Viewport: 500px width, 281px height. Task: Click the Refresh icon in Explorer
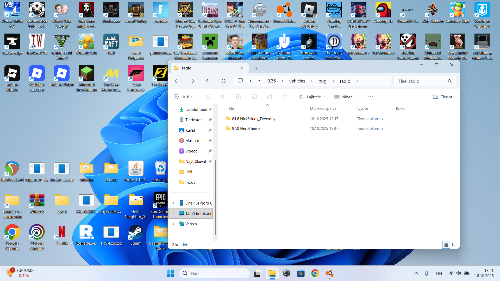coord(223,81)
